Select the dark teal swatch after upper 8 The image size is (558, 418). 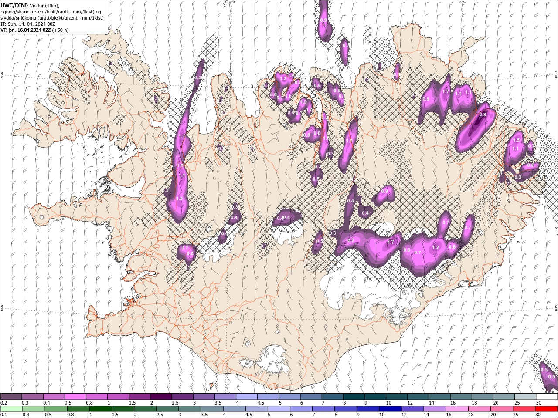[354, 397]
